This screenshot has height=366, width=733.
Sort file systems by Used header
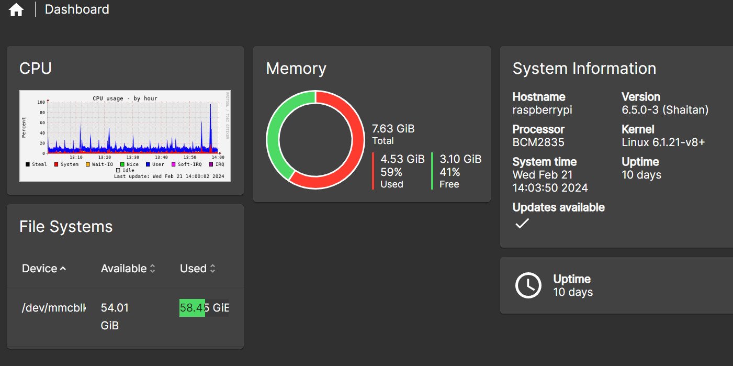tap(193, 269)
